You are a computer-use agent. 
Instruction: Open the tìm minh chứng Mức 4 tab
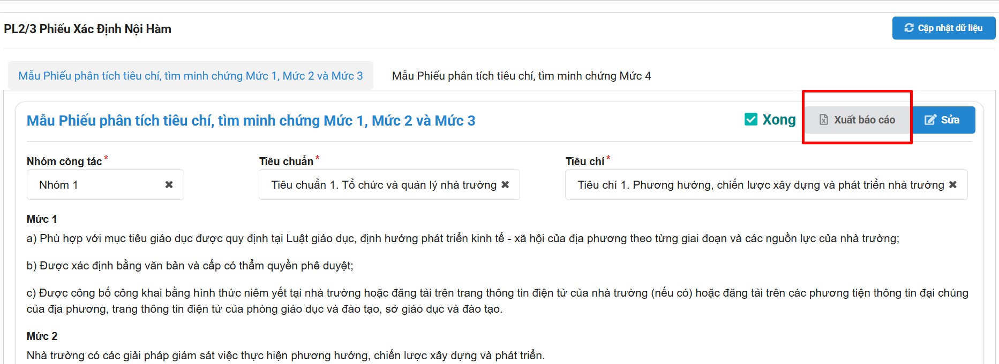tap(521, 76)
